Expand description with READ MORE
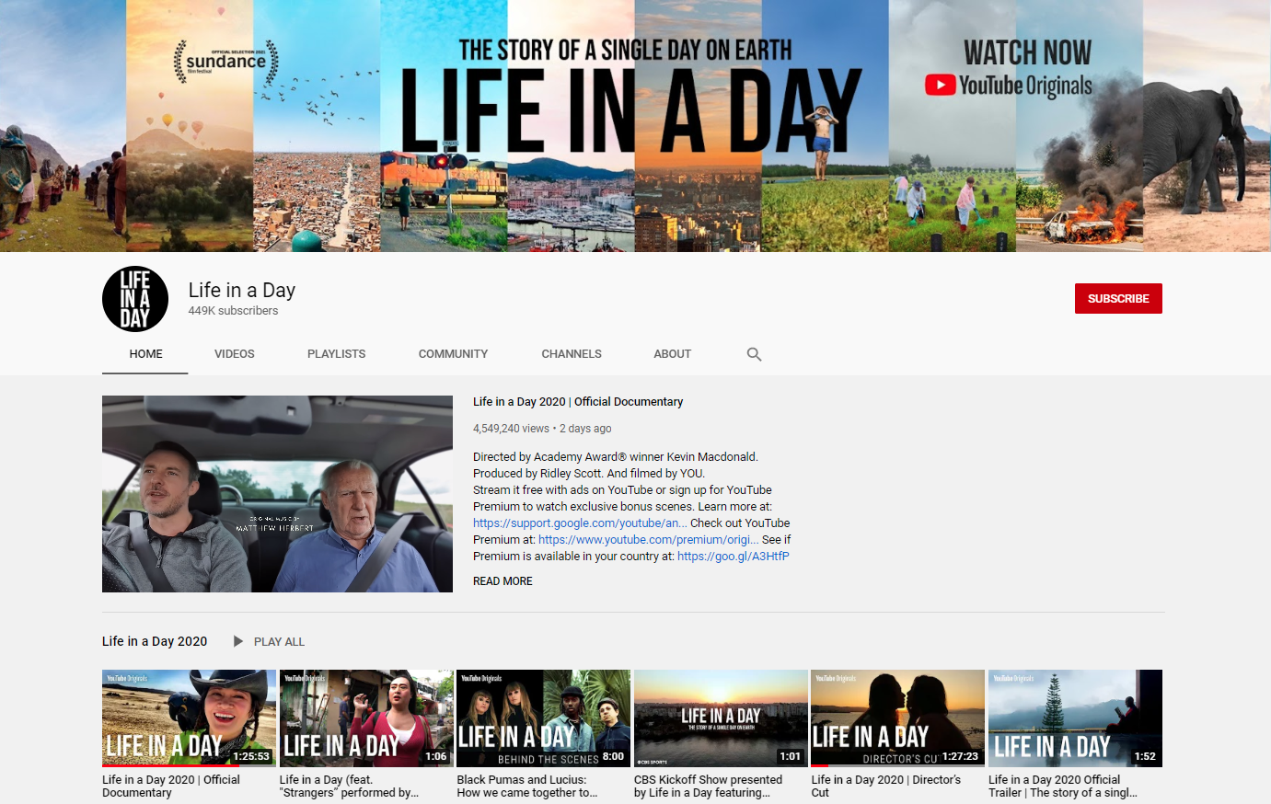1271x804 pixels. point(503,581)
